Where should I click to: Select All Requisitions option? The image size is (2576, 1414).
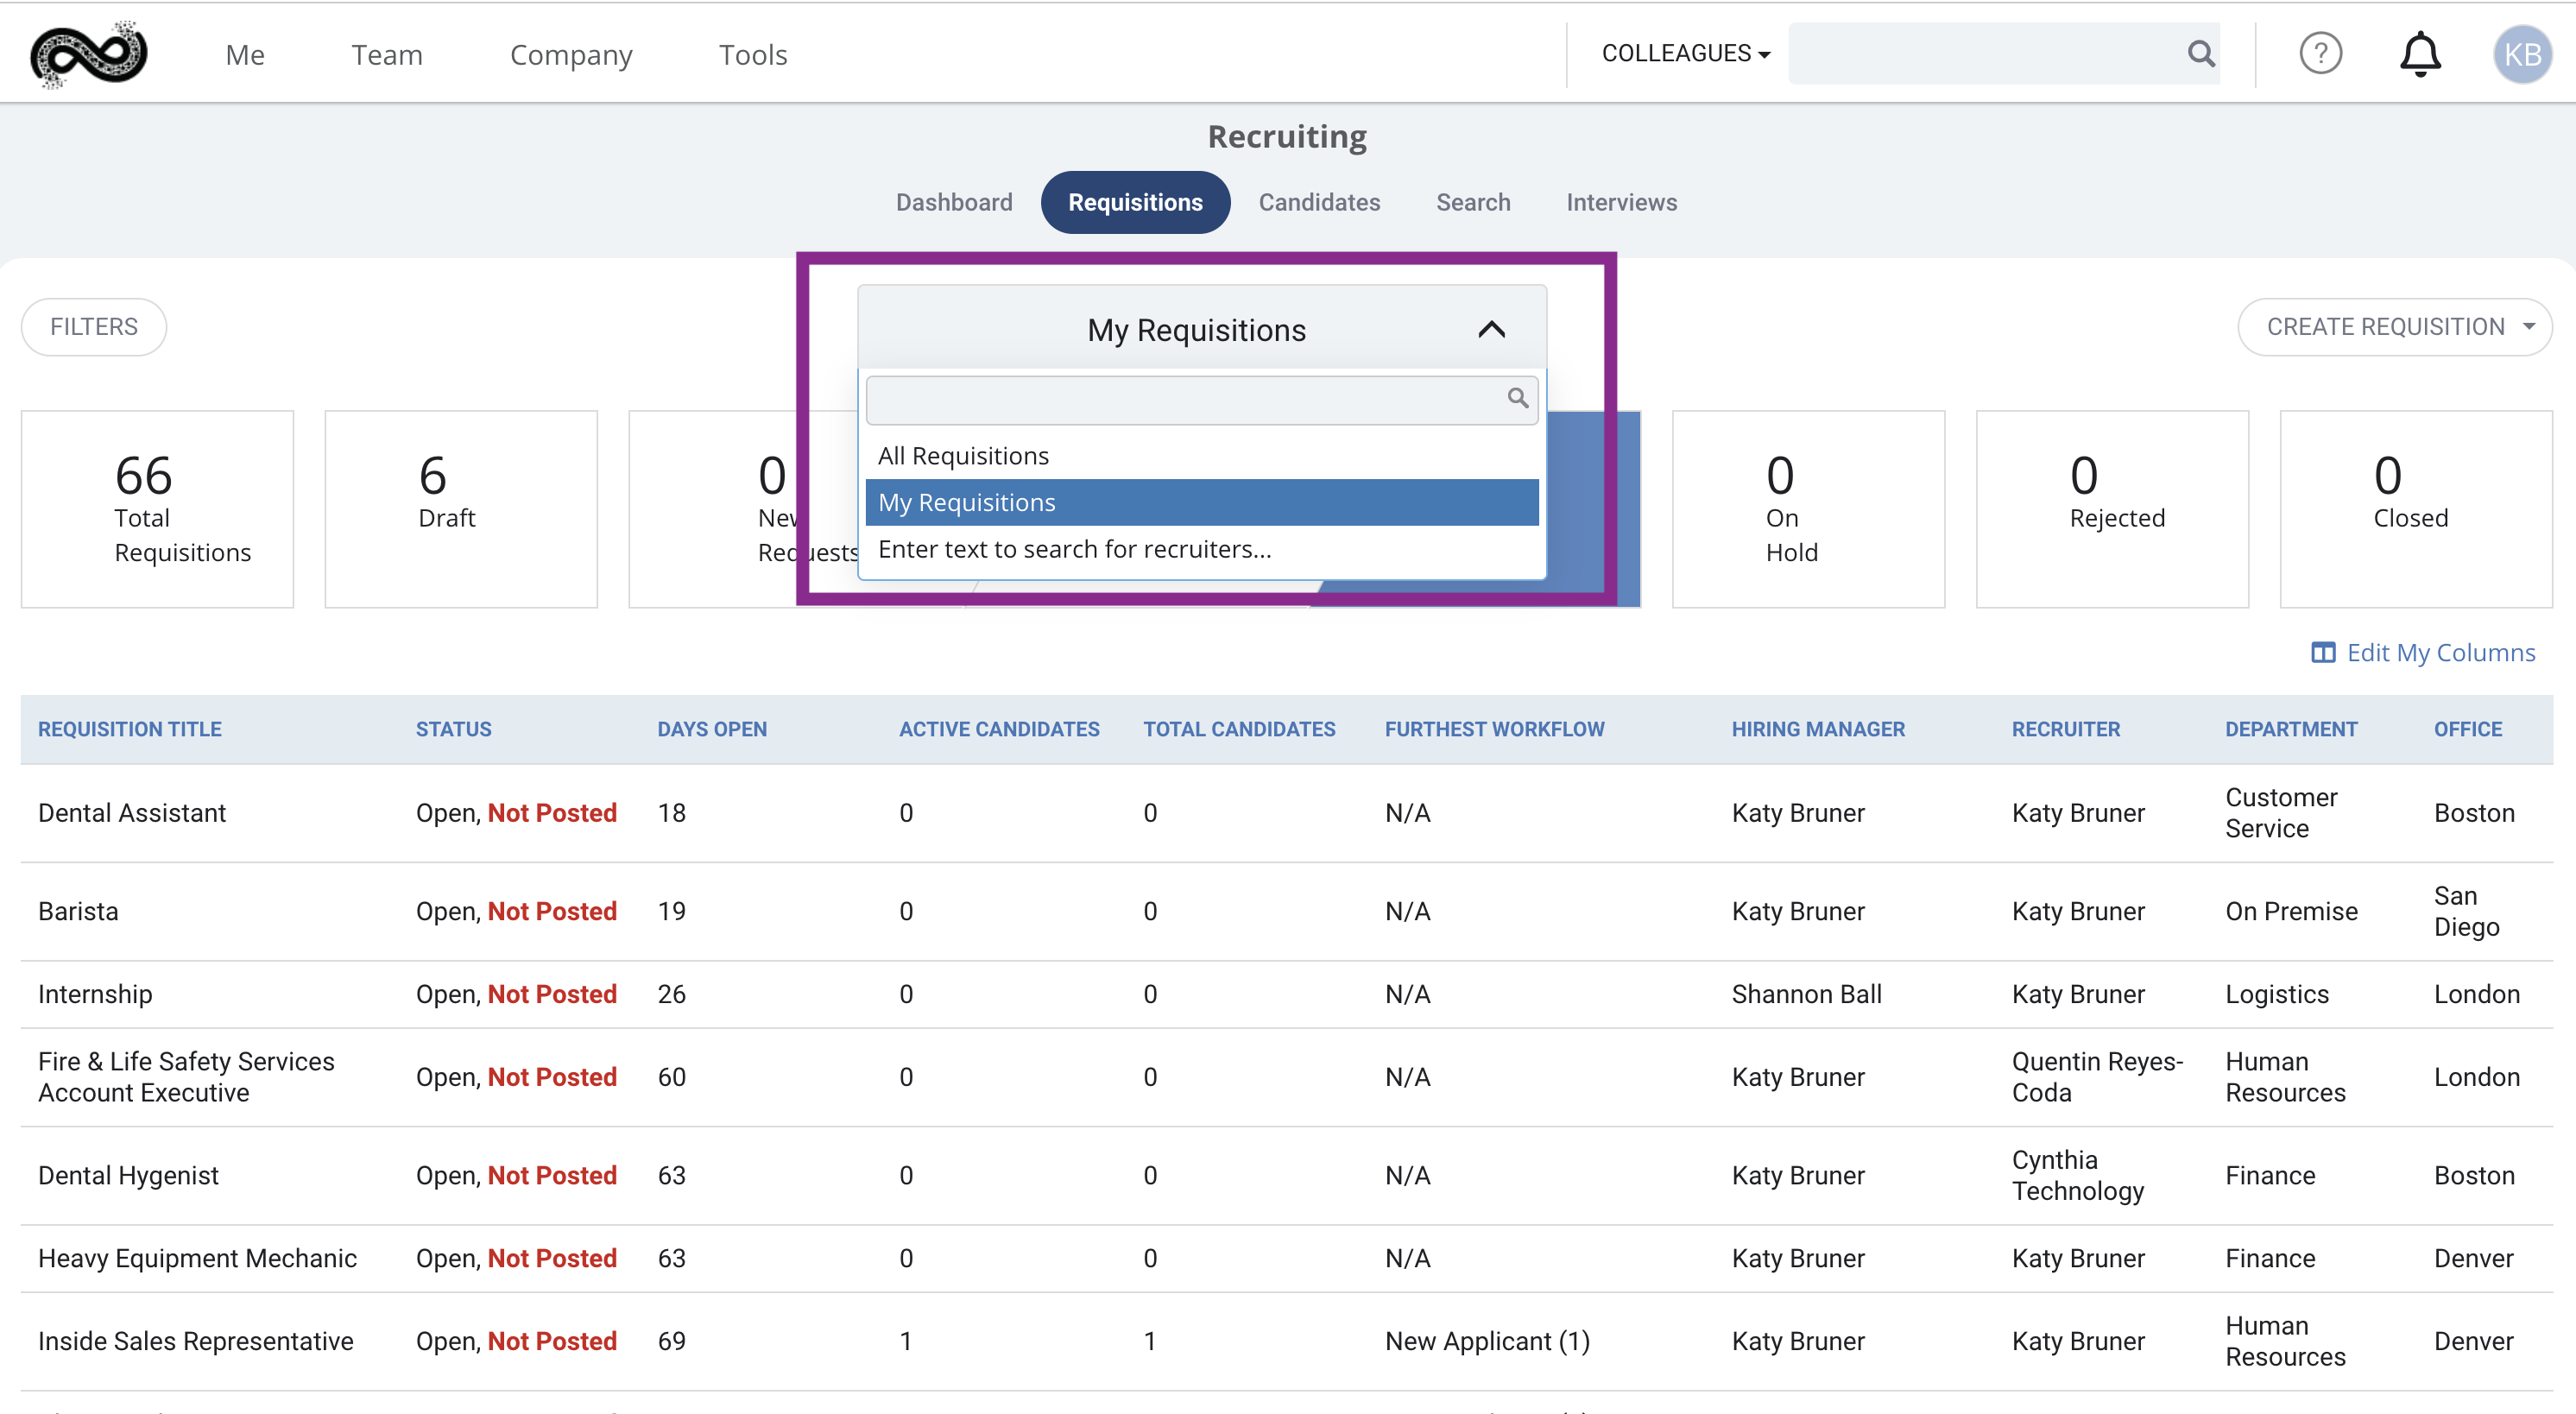[1202, 456]
